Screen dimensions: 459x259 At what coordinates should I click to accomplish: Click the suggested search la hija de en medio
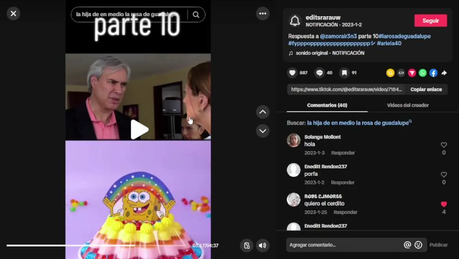358,123
